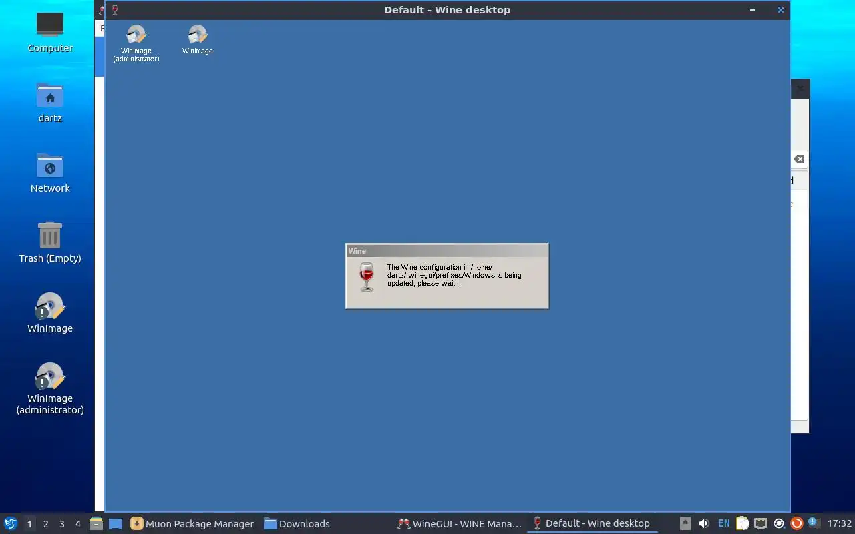855x534 pixels.
Task: Open the Network desktop icon
Action: coord(50,173)
